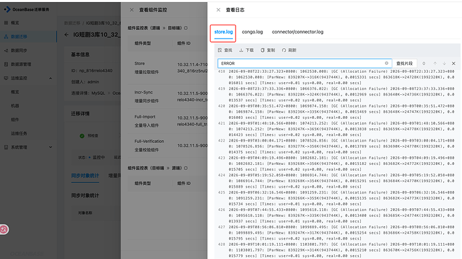Screen dimensions: 462x259
Task: Open 运维任务 under 运维监控
Action: click(19, 134)
